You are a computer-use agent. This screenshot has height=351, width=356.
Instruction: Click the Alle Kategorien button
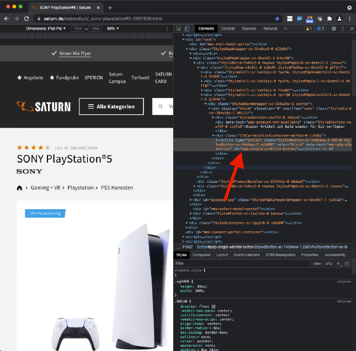pos(111,106)
